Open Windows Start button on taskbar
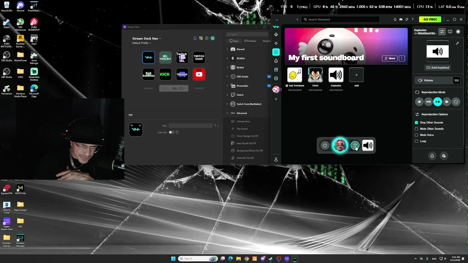Screen dimensions: 468x263 (x=173, y=259)
